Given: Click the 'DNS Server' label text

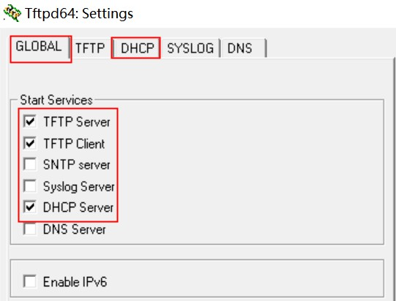Looking at the screenshot, I should [75, 229].
